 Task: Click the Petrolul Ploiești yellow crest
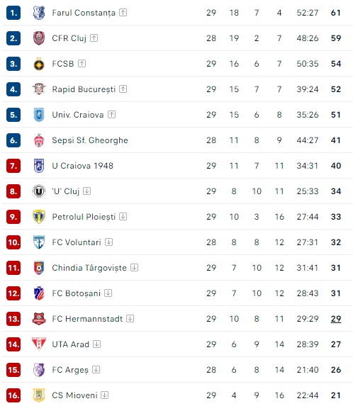[39, 217]
